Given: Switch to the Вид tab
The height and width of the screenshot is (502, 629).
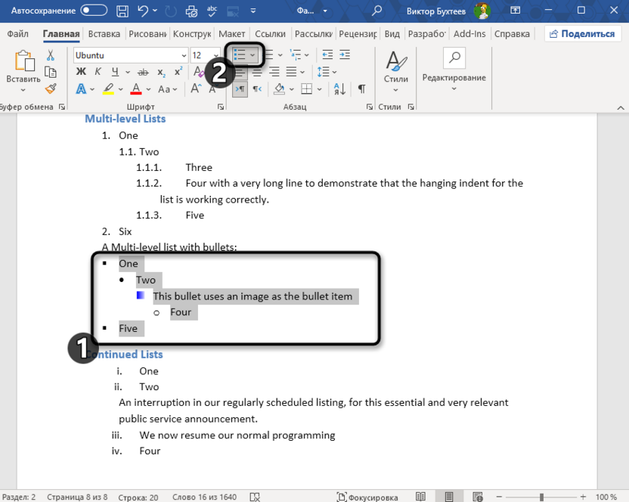Looking at the screenshot, I should click(x=392, y=34).
